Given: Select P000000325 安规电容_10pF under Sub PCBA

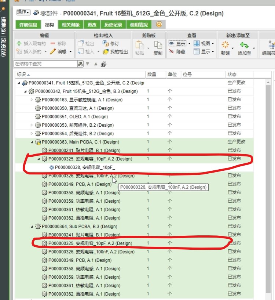Looking at the screenshot, I should click(x=134, y=243).
